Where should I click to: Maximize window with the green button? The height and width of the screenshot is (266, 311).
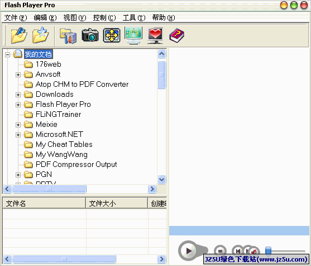pyautogui.click(x=294, y=5)
